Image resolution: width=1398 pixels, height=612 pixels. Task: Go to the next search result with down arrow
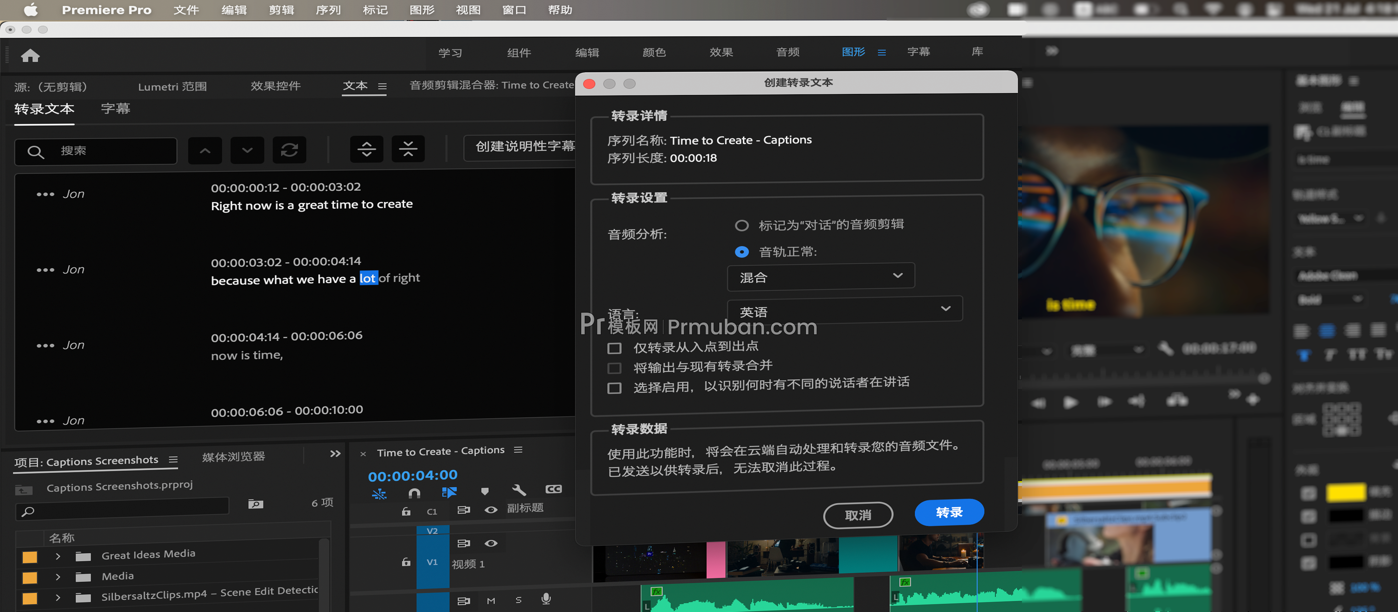(x=247, y=150)
